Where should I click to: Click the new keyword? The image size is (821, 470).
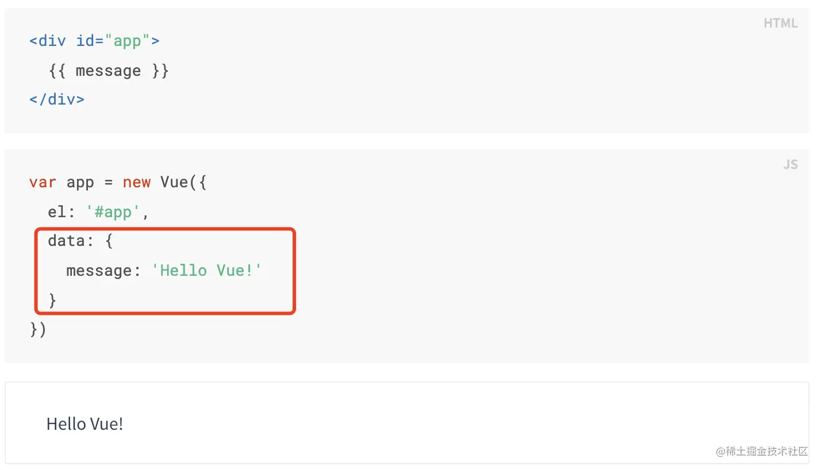(x=136, y=182)
